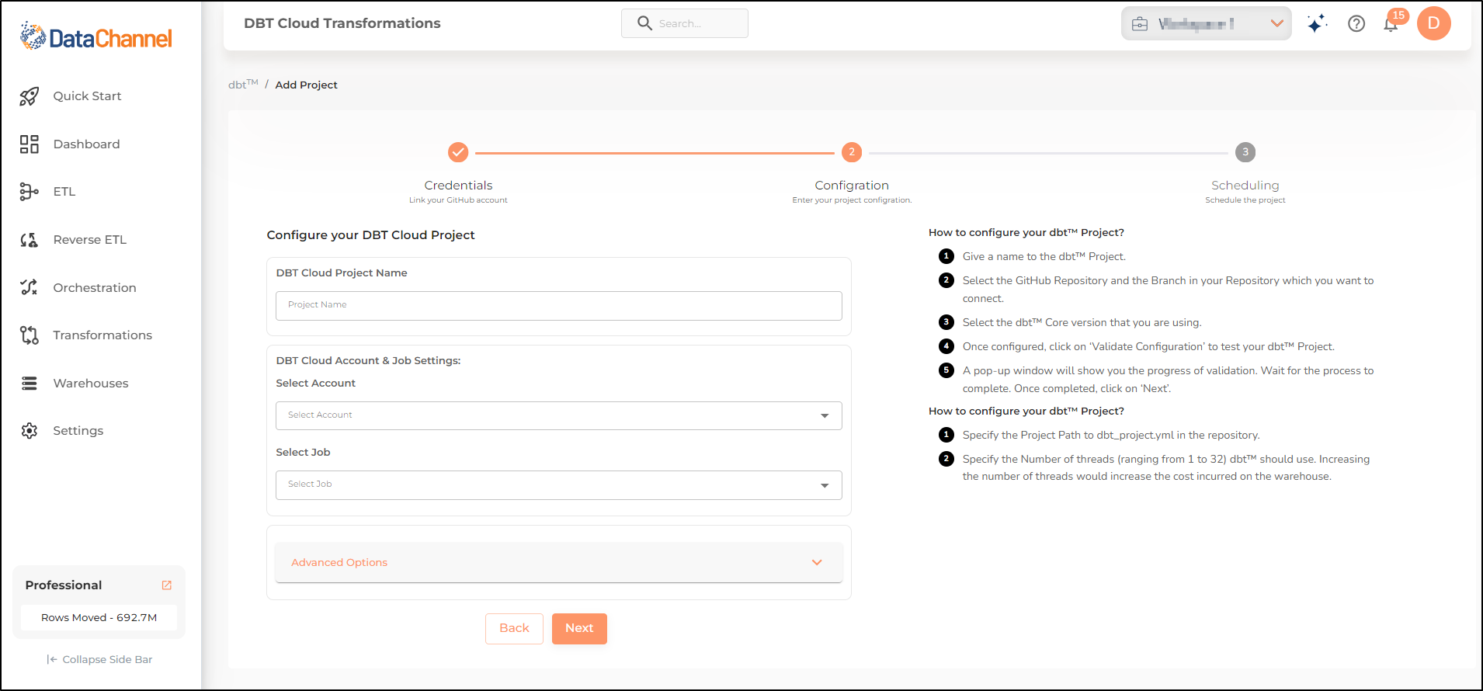The width and height of the screenshot is (1483, 691).
Task: Click 'DBT Cloud Account & Job Settings:' label
Action: click(x=368, y=361)
